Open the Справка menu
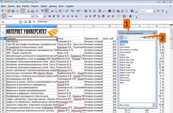 [x=69, y=6]
